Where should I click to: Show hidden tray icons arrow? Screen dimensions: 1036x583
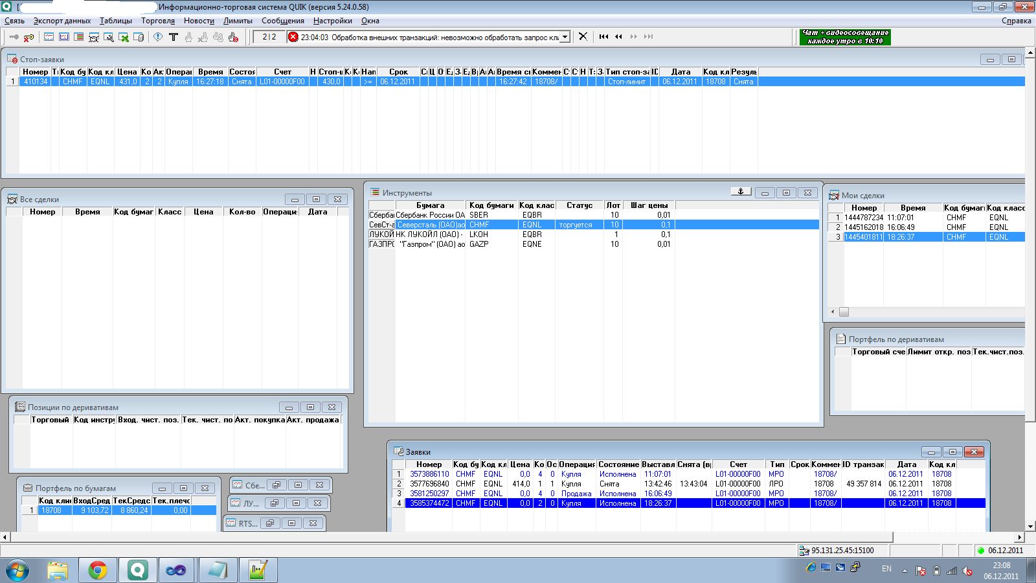pos(905,571)
